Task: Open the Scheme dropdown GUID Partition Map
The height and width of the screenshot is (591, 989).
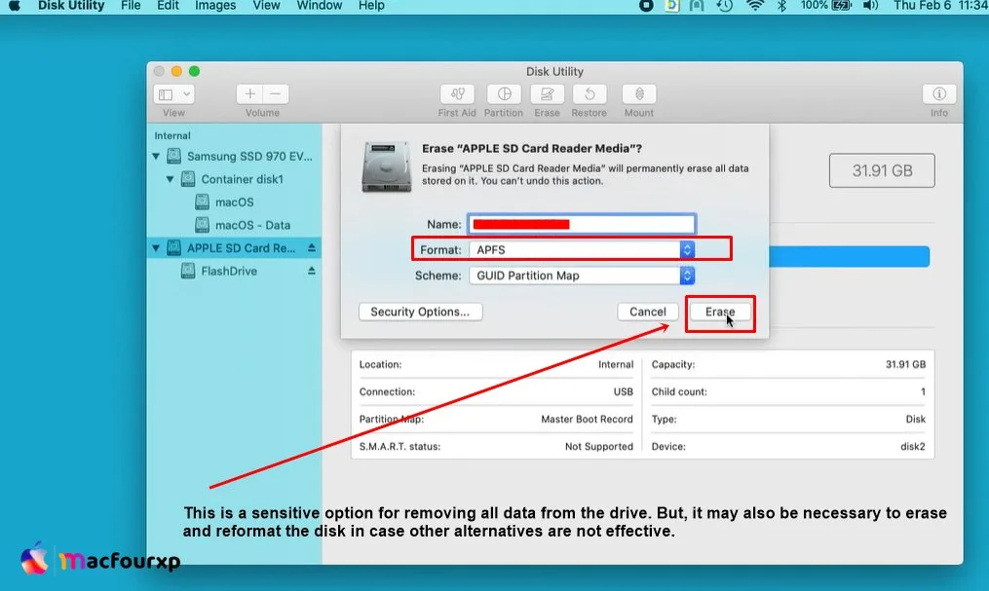Action: pos(582,276)
